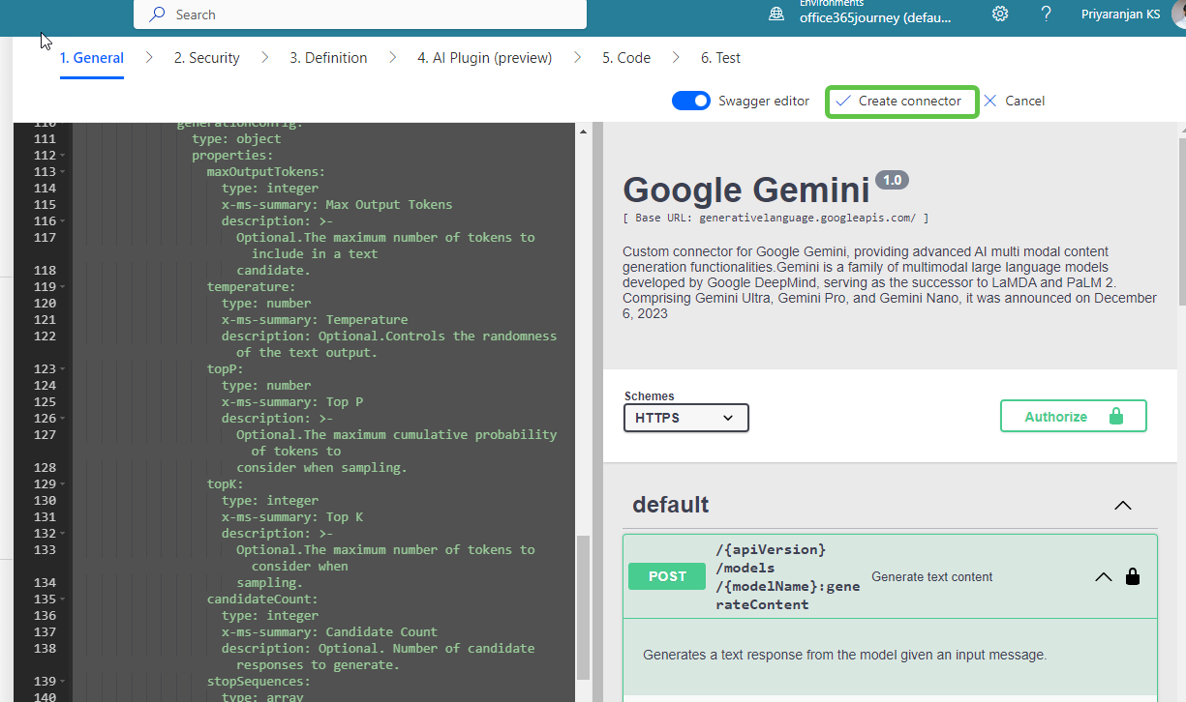Click the code editor vertical scrollbar
Viewport: 1186px width, 702px height.
[583, 607]
